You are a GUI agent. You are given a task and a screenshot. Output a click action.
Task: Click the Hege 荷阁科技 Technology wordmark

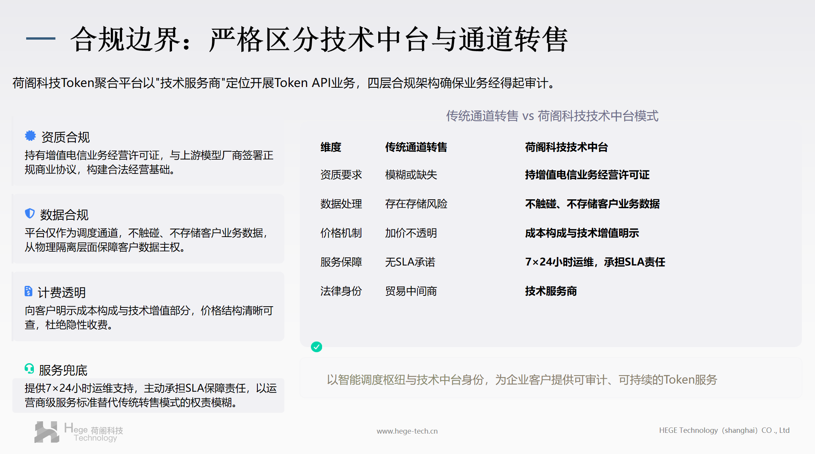pyautogui.click(x=94, y=432)
